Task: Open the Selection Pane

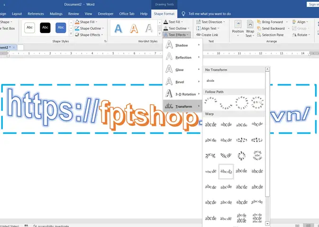Action: tap(270, 35)
